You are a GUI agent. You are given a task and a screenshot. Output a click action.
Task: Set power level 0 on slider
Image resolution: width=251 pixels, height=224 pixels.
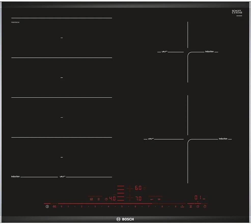(x=61, y=206)
